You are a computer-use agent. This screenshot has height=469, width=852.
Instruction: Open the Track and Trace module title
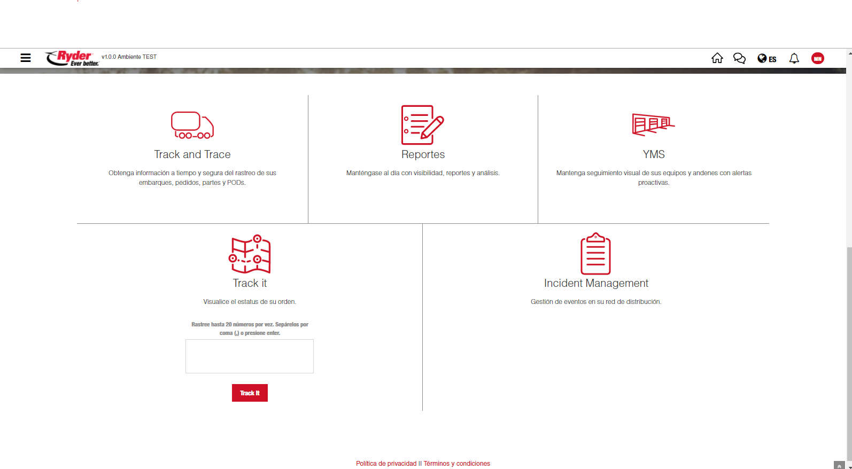coord(192,154)
